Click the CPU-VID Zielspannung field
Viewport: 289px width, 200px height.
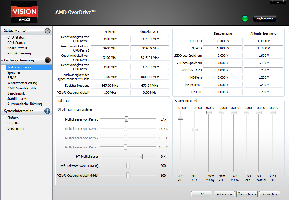(x=223, y=41)
